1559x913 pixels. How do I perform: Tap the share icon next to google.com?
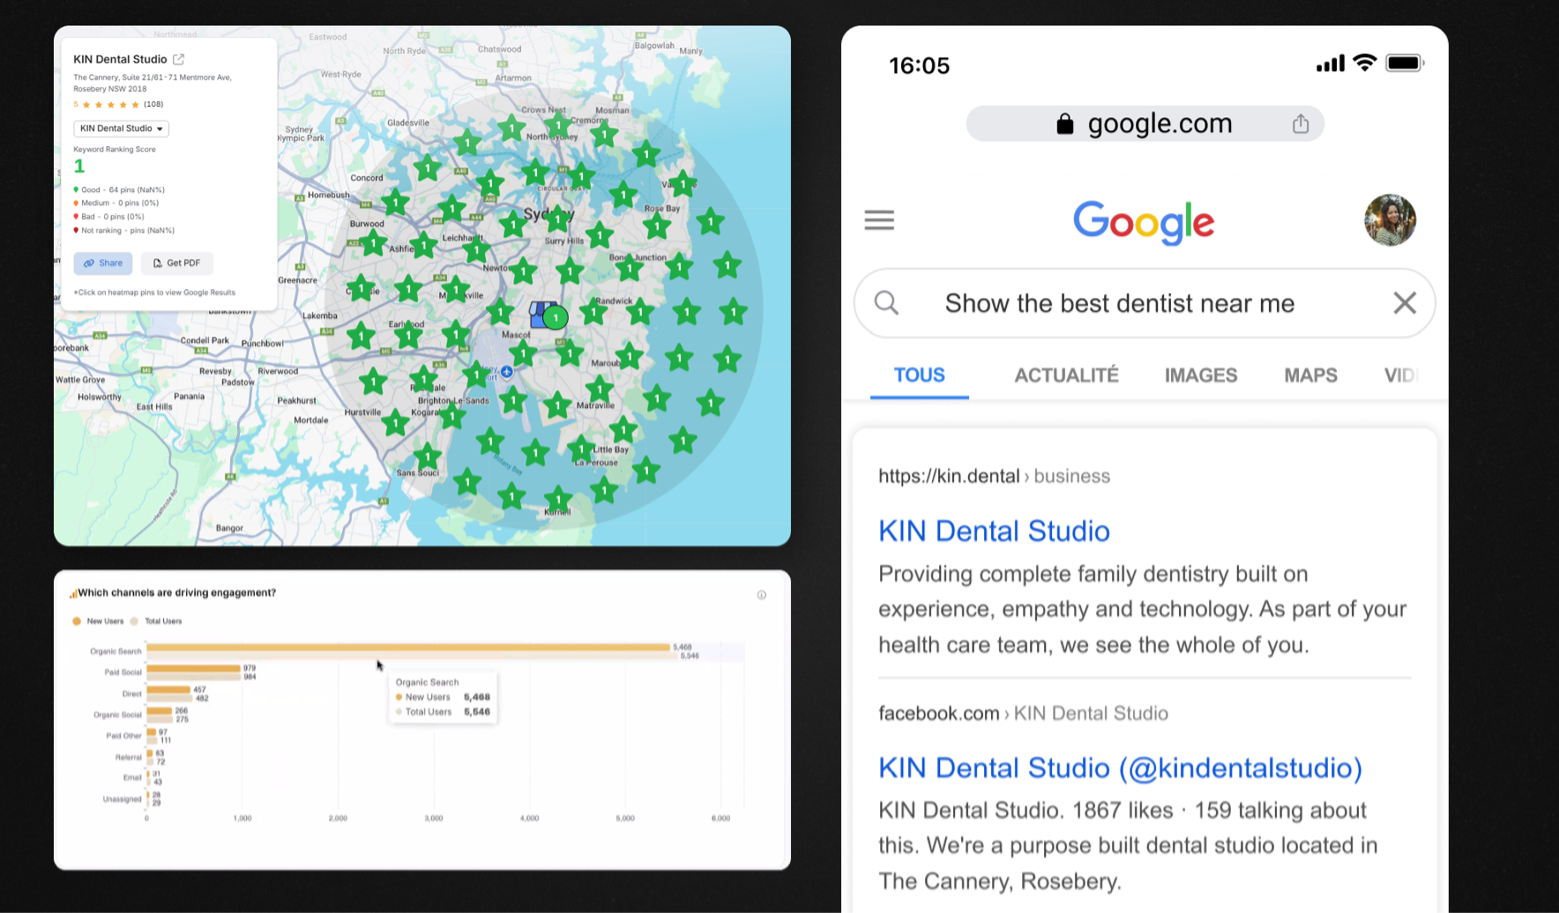(1300, 123)
